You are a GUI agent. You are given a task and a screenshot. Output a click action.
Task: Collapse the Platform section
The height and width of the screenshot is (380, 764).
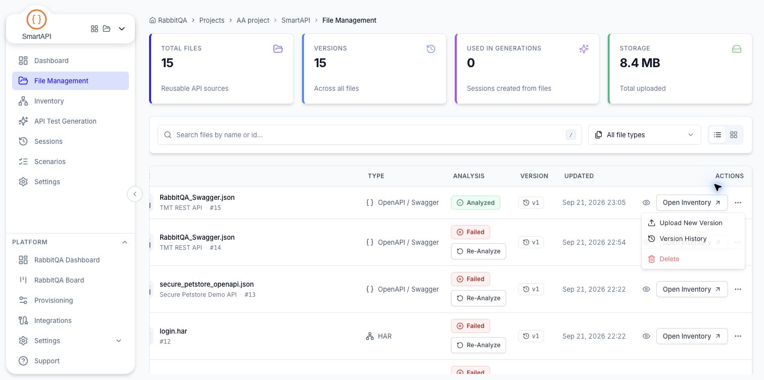[x=125, y=242]
